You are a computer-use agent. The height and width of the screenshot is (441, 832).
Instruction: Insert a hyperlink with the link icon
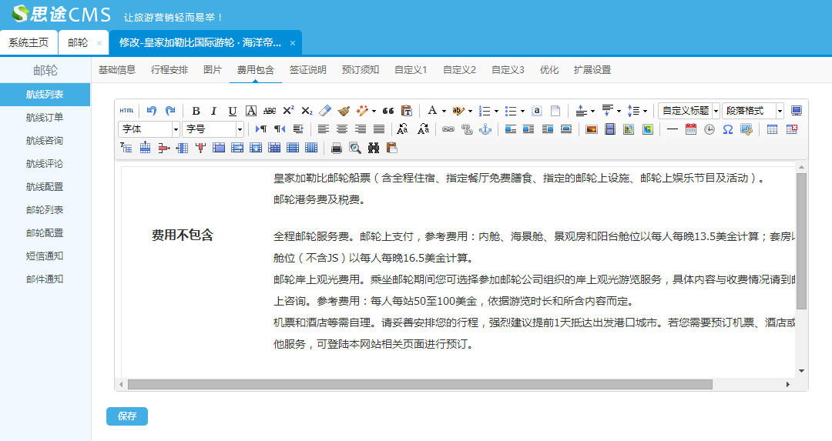[448, 129]
